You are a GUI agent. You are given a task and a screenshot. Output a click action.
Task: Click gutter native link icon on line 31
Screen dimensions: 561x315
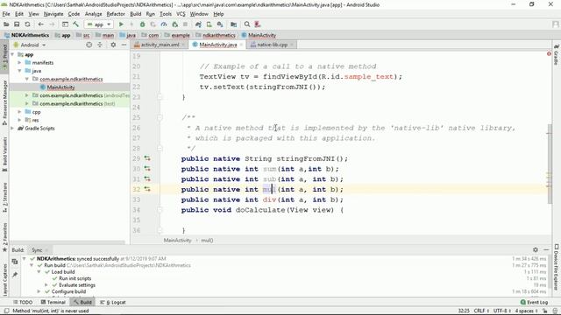(147, 178)
